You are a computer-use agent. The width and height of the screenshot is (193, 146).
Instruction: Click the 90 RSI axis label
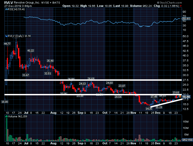pyautogui.click(x=184, y=12)
